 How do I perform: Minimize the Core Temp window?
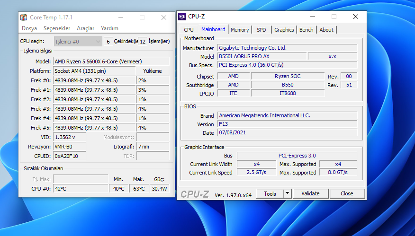(121, 17)
